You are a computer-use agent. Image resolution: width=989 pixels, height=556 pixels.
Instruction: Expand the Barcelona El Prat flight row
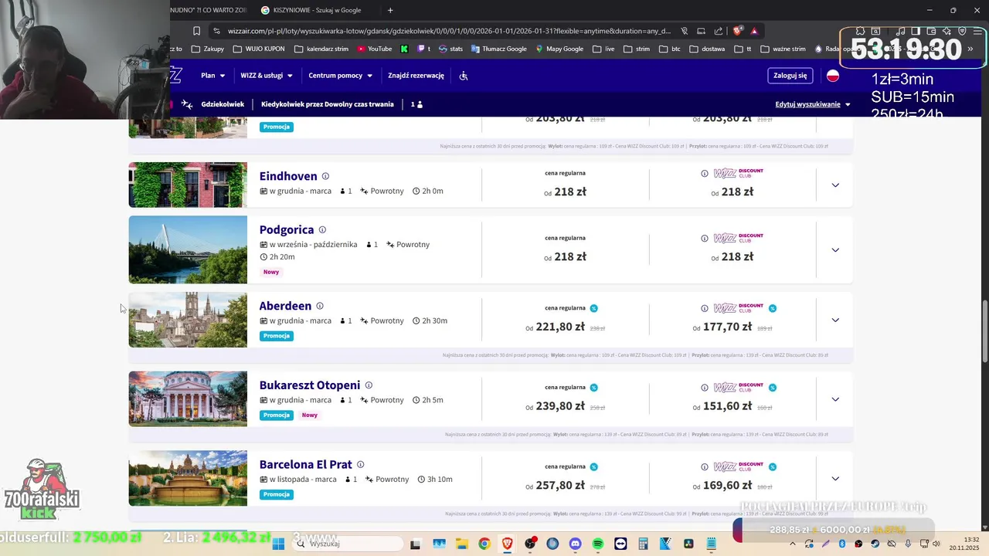[835, 479]
